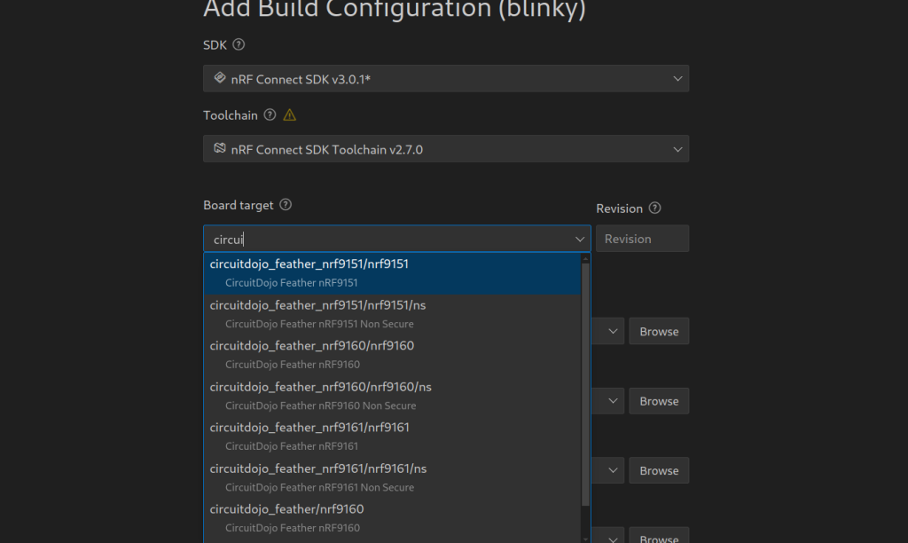The width and height of the screenshot is (908, 543).
Task: Select circuitdojo_feather_nrf9151/nrf9151/ns board
Action: [x=392, y=314]
